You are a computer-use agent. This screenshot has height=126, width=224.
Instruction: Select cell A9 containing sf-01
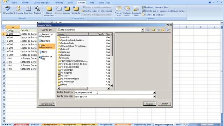coord(13,58)
